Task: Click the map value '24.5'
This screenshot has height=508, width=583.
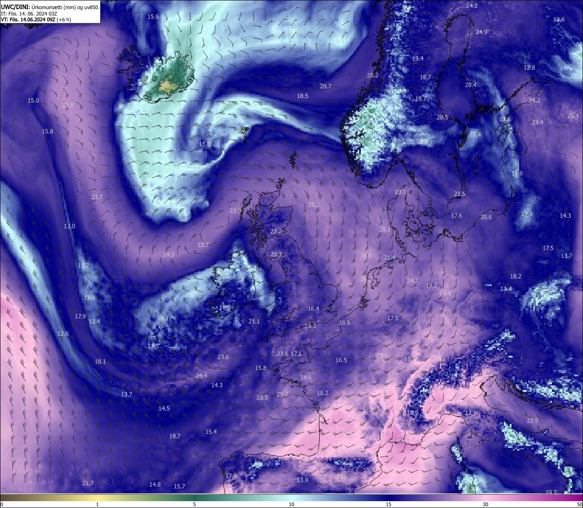Action: pyautogui.click(x=169, y=254)
